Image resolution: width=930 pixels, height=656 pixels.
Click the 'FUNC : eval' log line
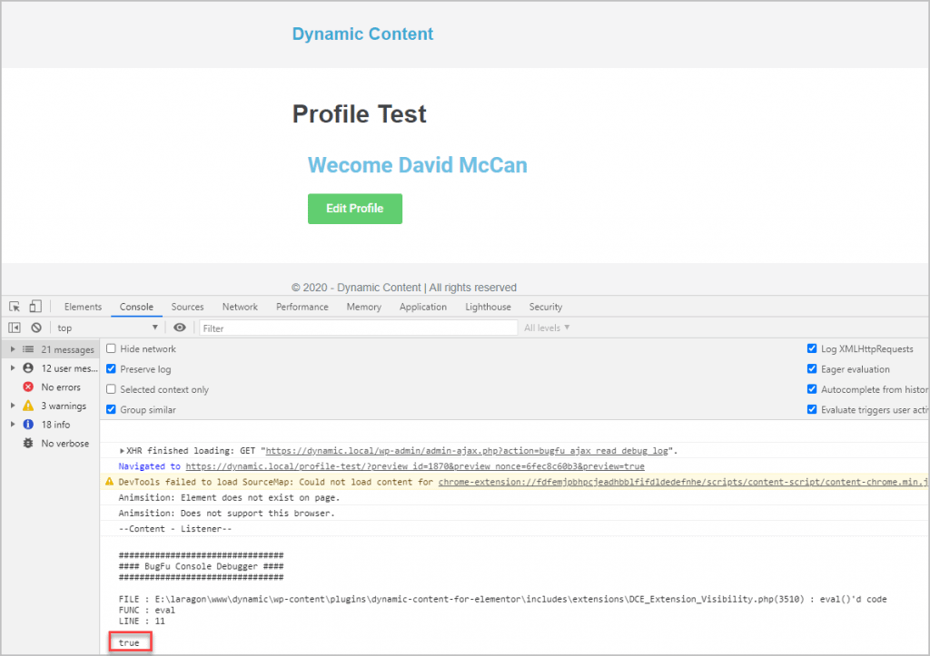pyautogui.click(x=146, y=610)
